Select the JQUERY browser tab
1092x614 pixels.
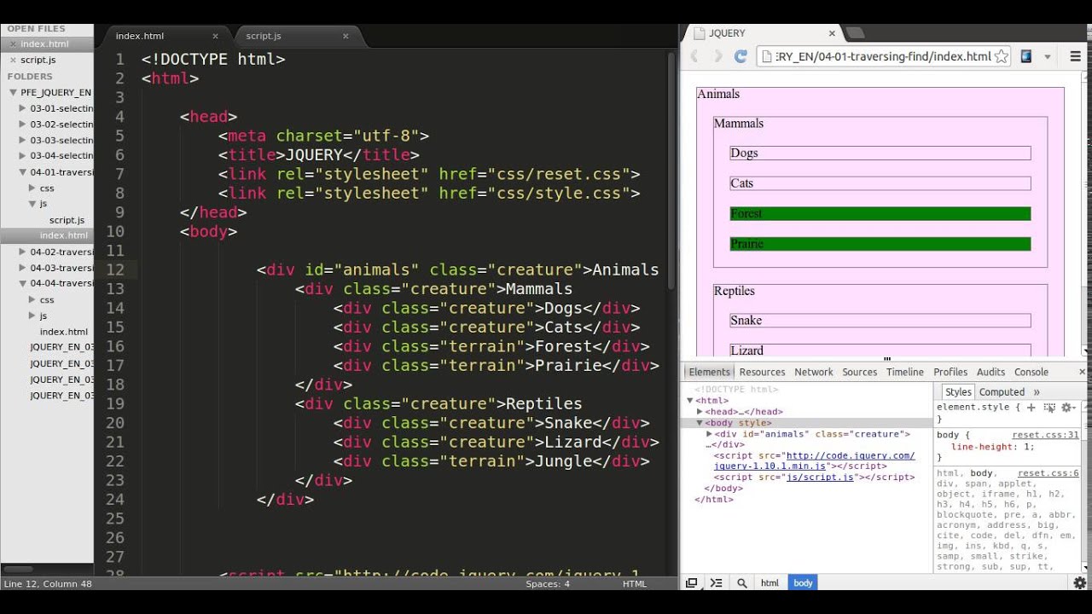[759, 33]
